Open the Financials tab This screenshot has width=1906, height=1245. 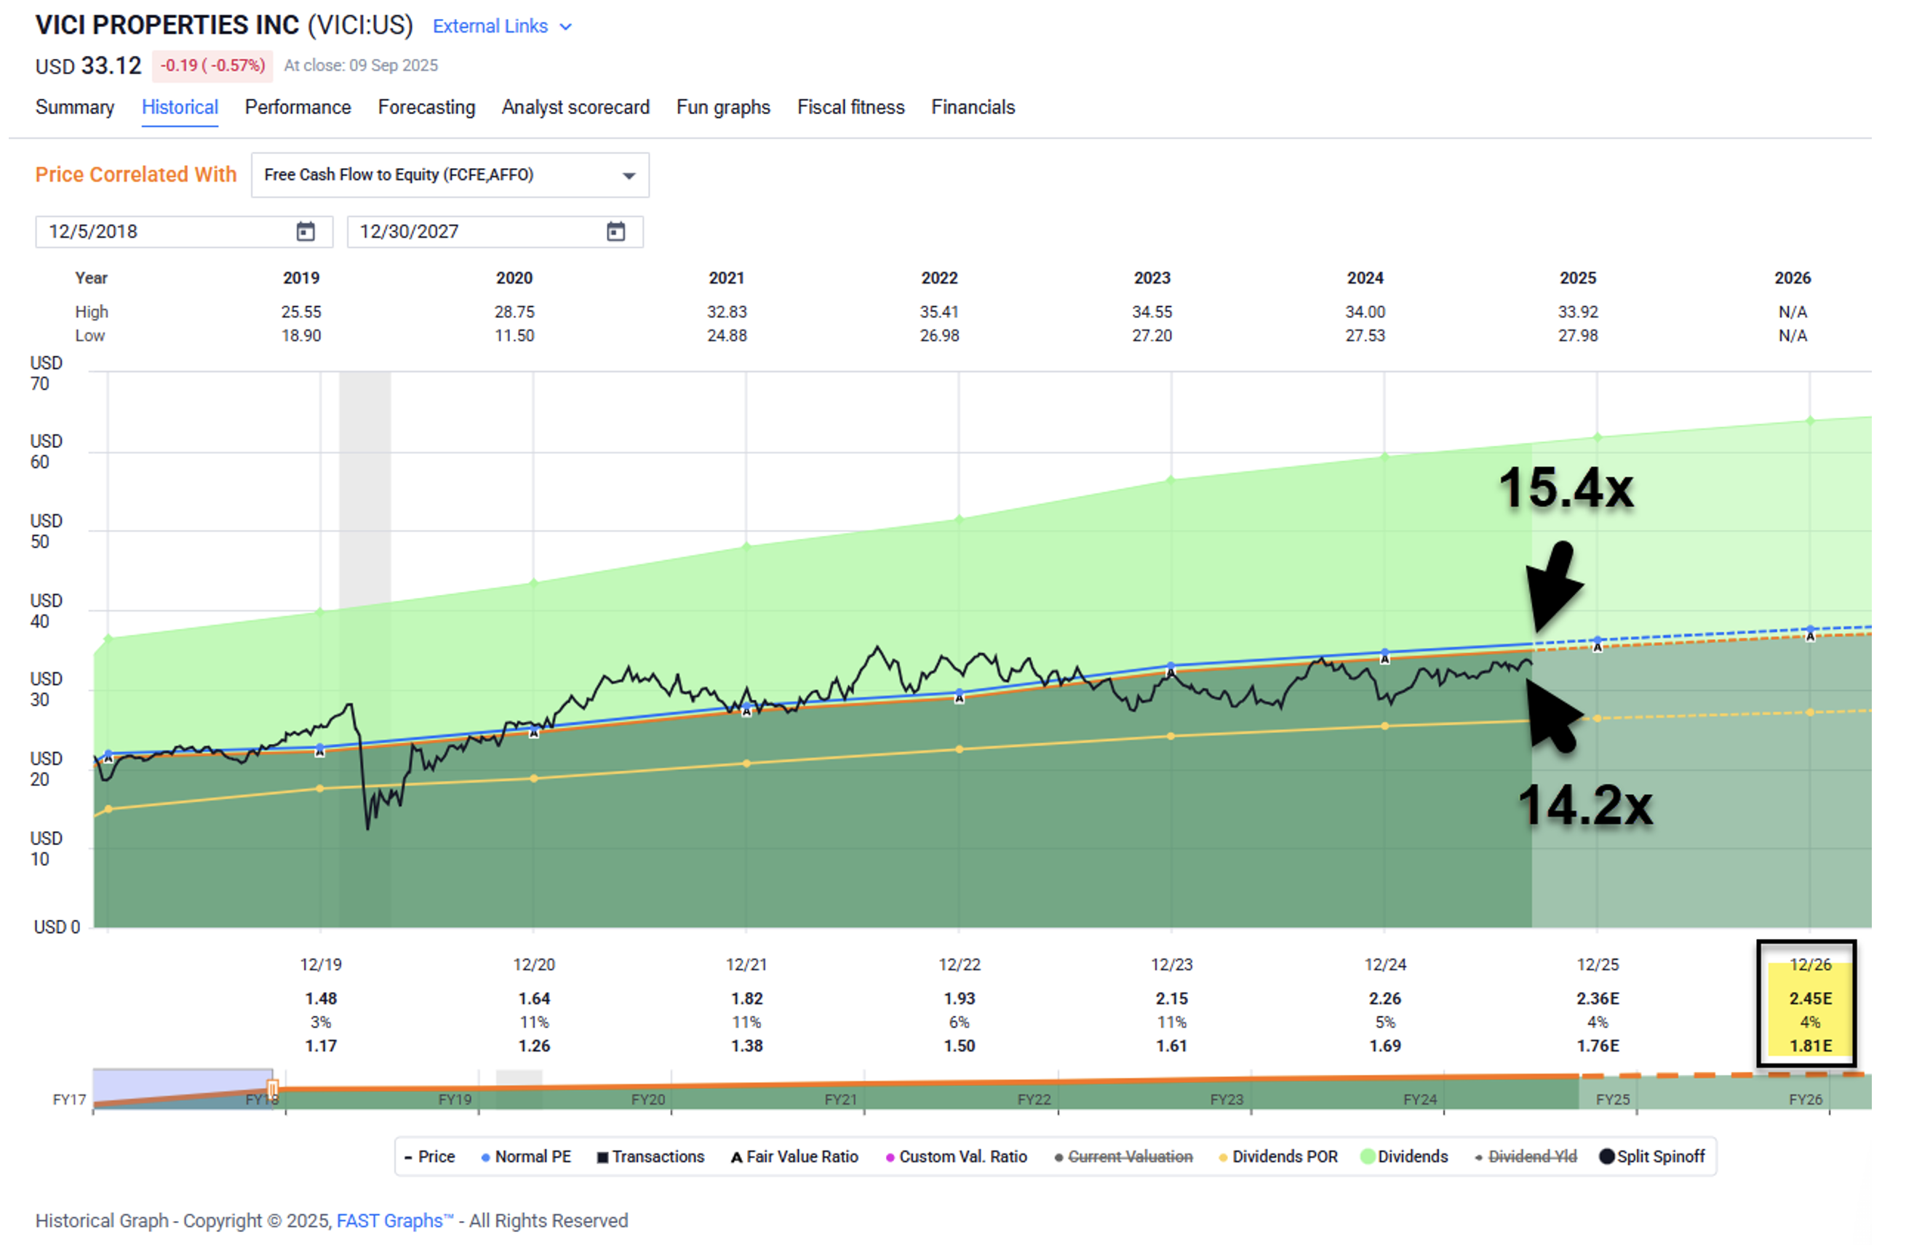[974, 108]
